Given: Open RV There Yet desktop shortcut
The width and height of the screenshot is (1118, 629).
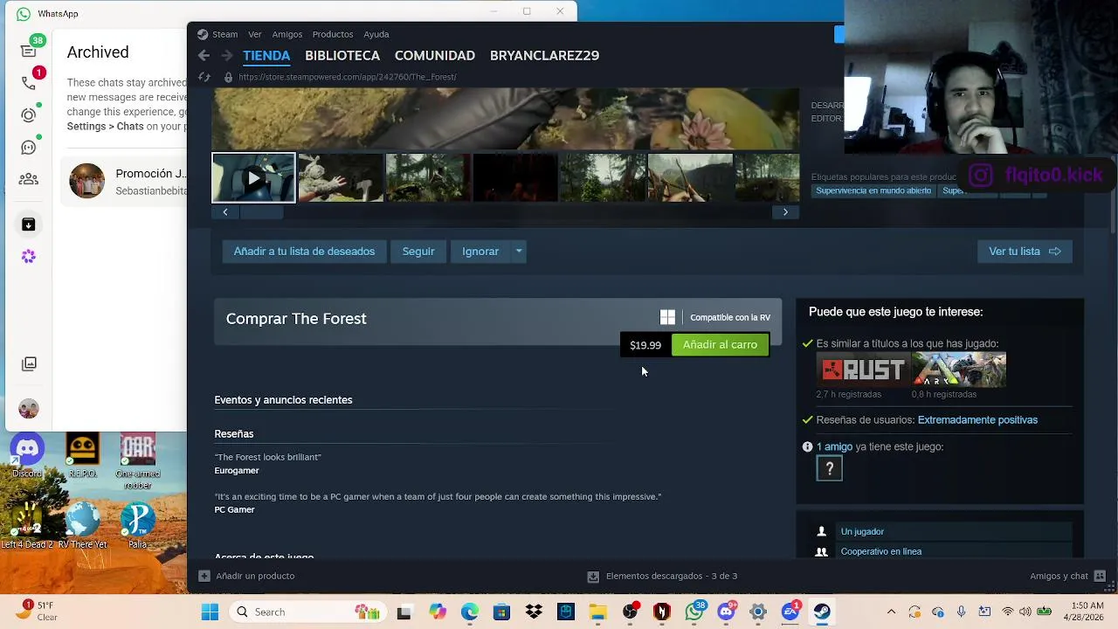Looking at the screenshot, I should [82, 525].
